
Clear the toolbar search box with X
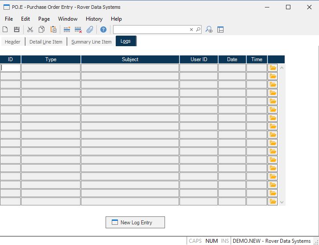(x=191, y=29)
